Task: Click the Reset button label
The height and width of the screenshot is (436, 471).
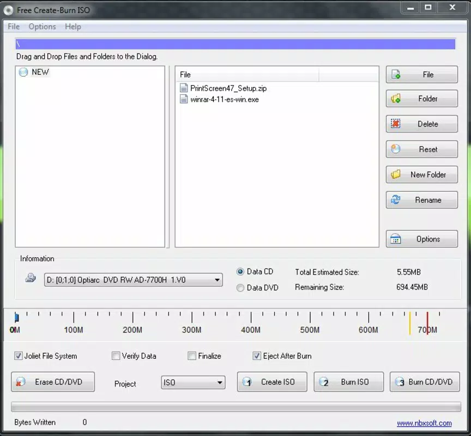Action: point(428,149)
